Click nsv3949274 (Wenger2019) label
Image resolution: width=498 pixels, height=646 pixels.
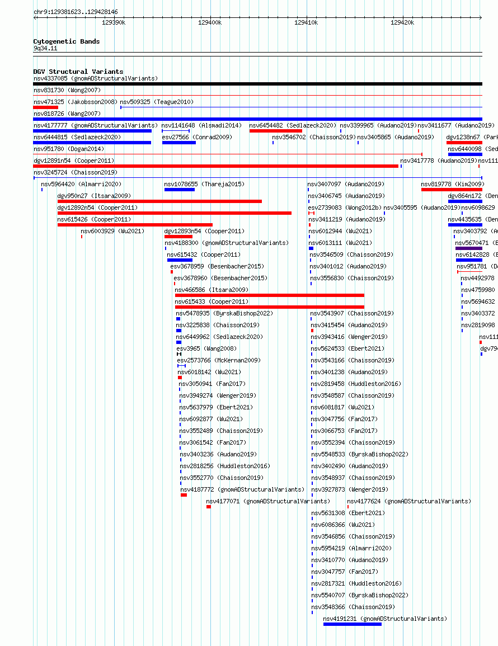(218, 395)
